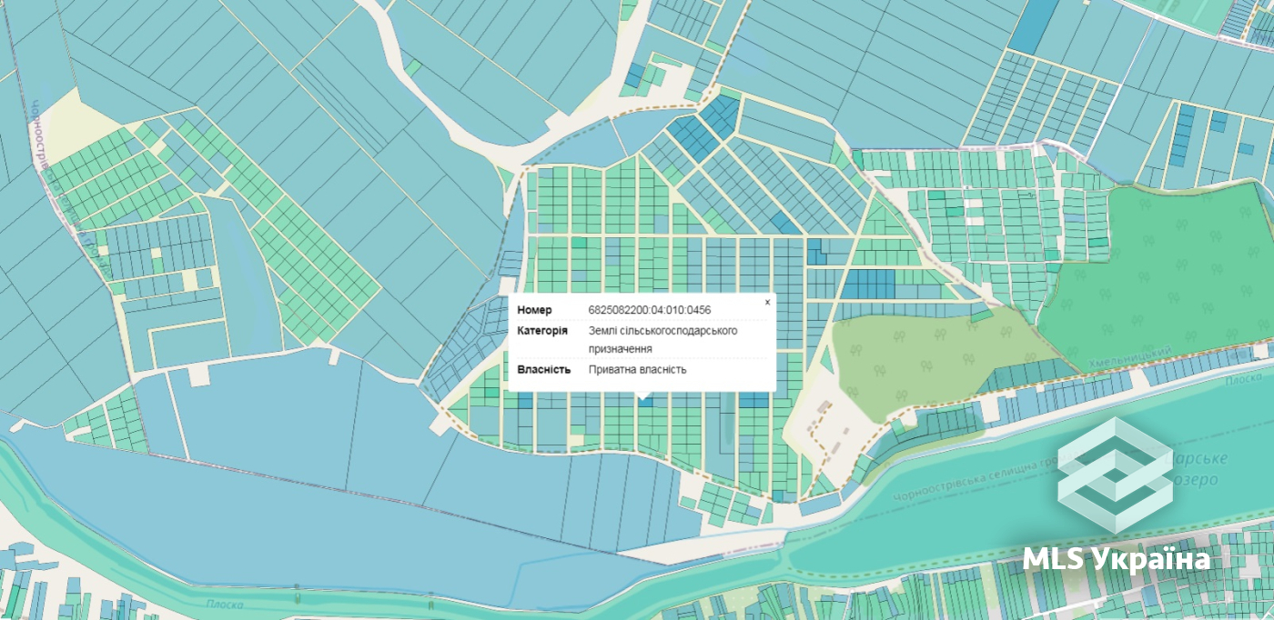This screenshot has height=620, width=1274.
Task: Click the MLS Україна watermark text
Action: pos(1117,558)
